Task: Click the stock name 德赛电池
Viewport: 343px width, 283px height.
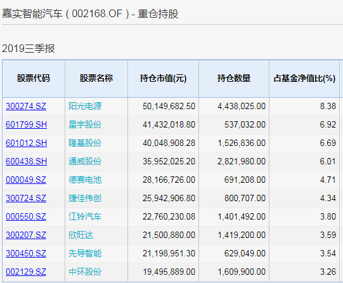Action: pos(85,180)
